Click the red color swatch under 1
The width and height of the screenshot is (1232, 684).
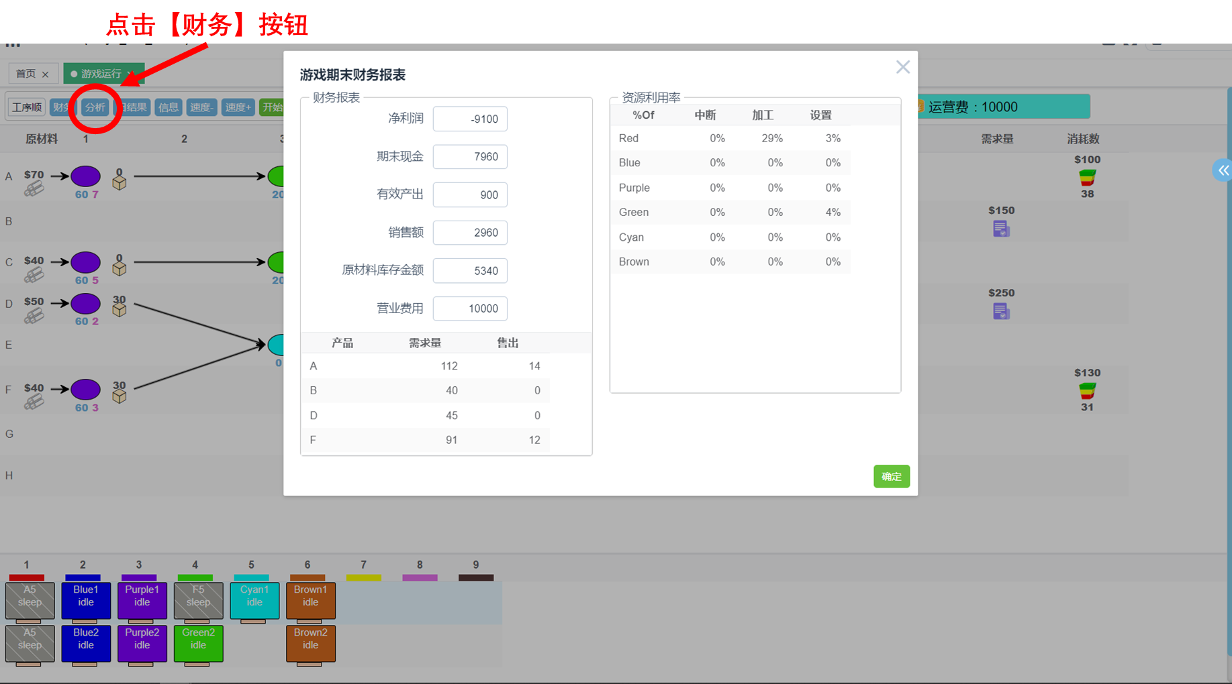27,577
